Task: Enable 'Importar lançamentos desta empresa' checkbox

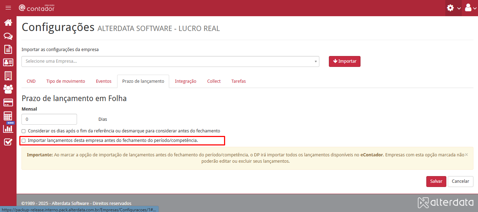Action: pyautogui.click(x=24, y=141)
